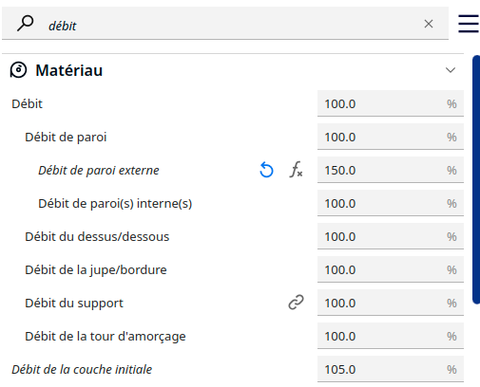Select the 150.0 paroi externe field
This screenshot has height=387, width=480.
[391, 170]
